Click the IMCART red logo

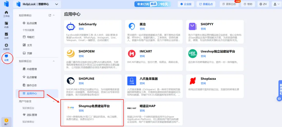132,54
